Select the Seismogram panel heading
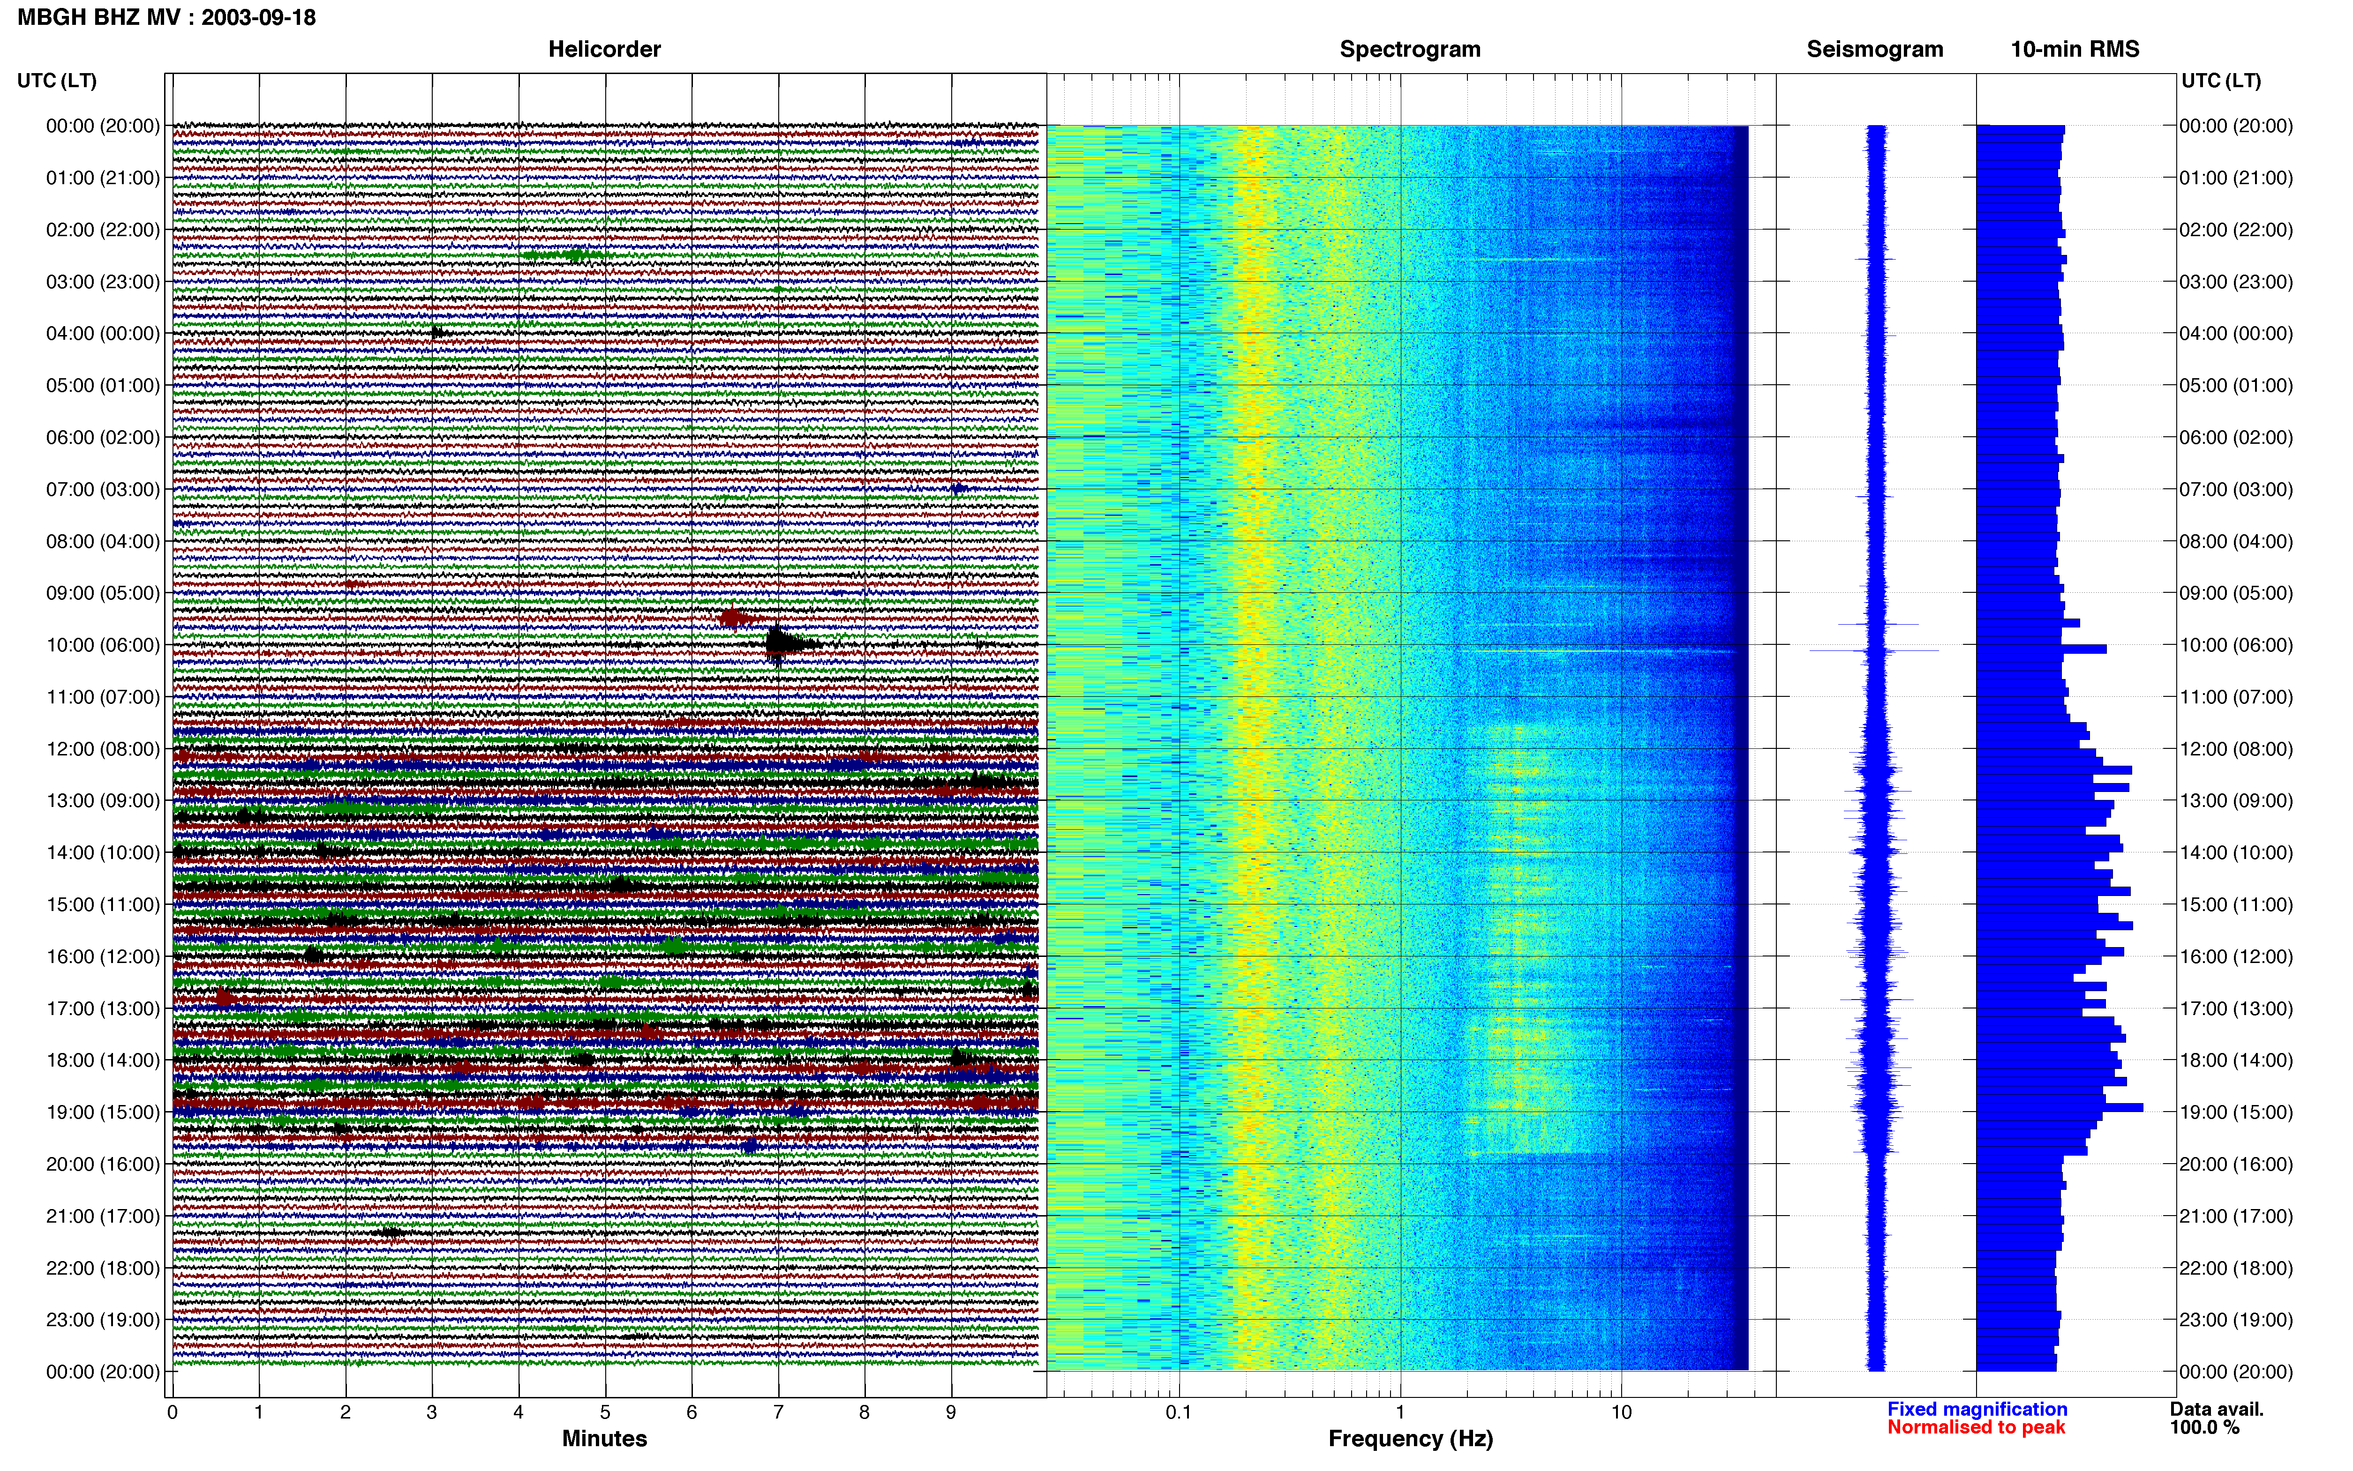The image size is (2353, 1471). click(1874, 50)
